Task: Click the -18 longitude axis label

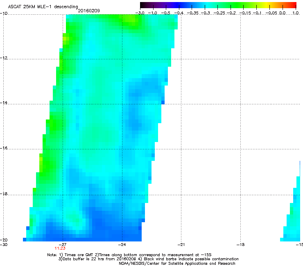Action: (x=240, y=245)
